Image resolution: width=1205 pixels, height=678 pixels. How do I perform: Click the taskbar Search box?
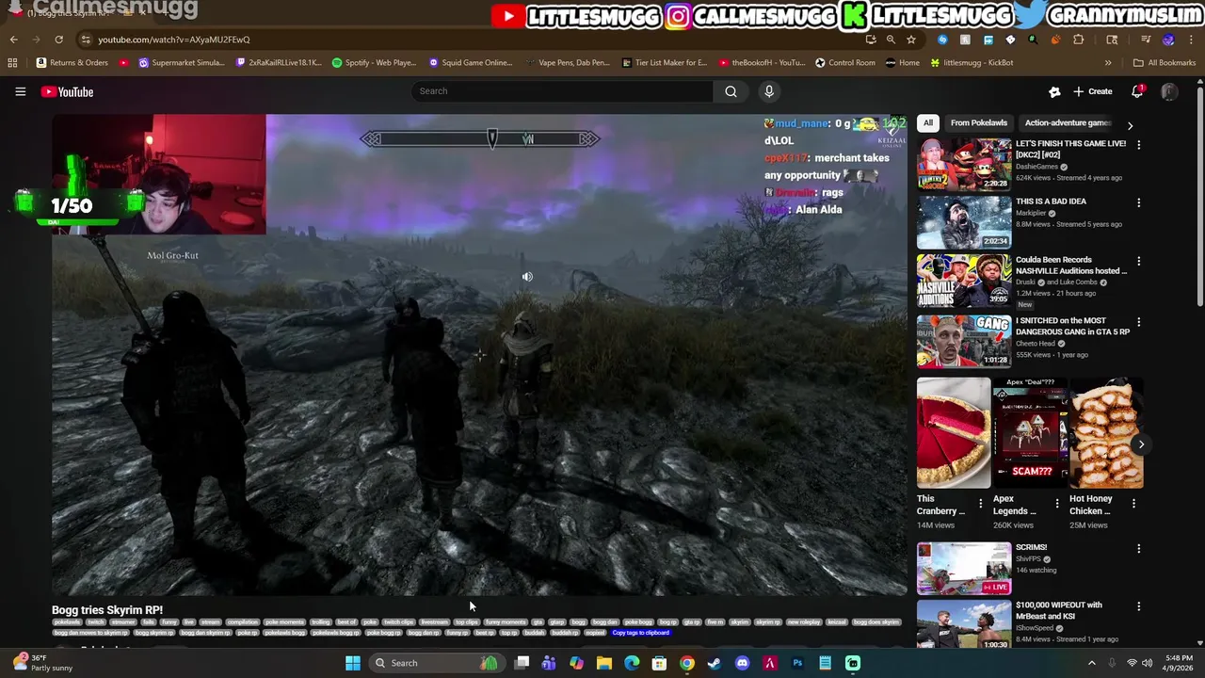click(436, 663)
